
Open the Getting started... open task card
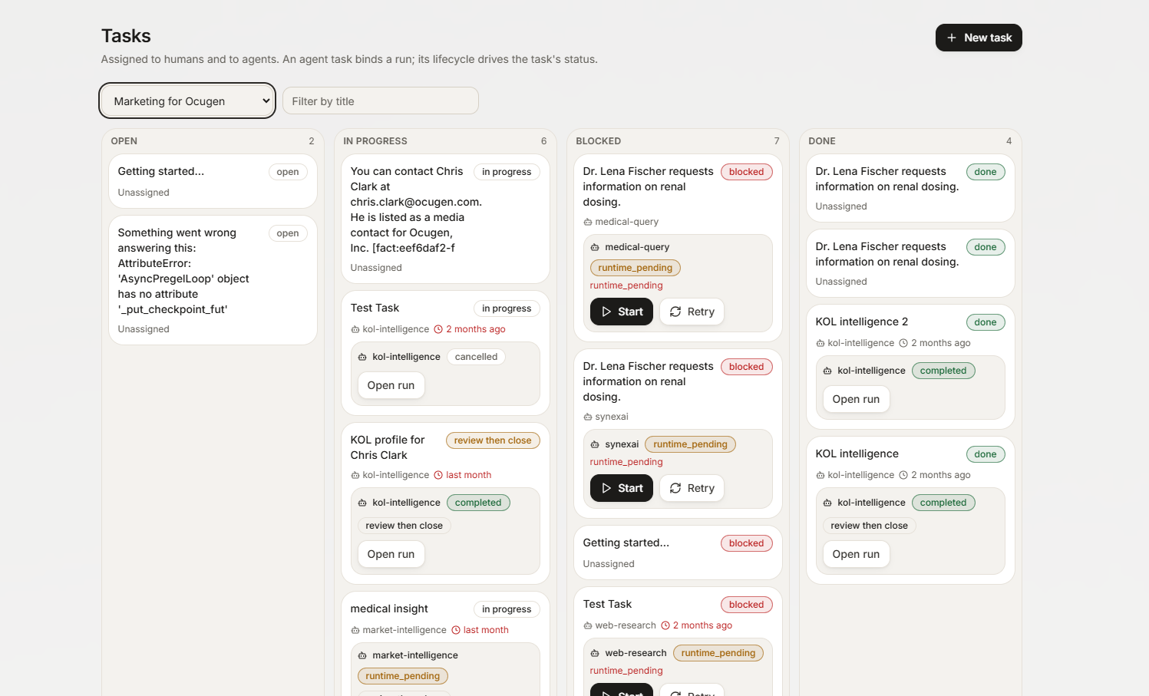(x=213, y=181)
